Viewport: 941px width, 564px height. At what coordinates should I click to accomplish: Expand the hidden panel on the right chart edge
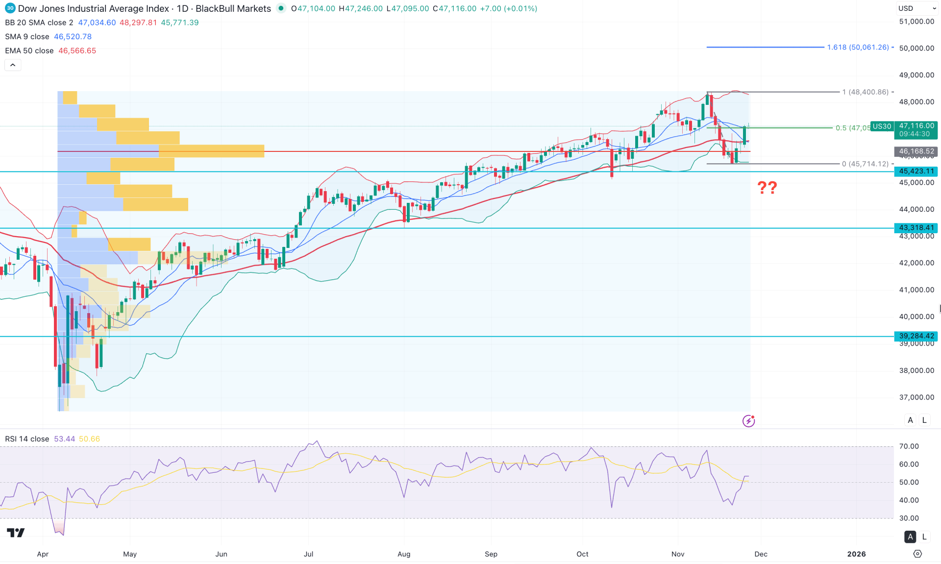tap(939, 308)
